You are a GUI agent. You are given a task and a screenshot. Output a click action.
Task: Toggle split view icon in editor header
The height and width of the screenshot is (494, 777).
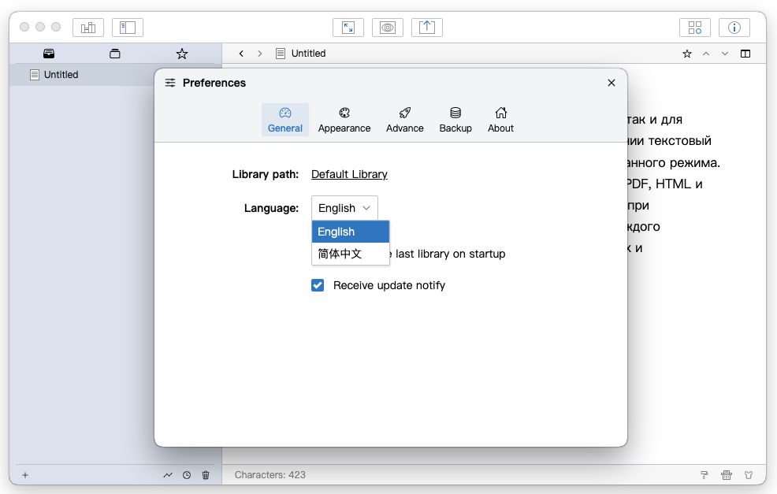tap(745, 54)
